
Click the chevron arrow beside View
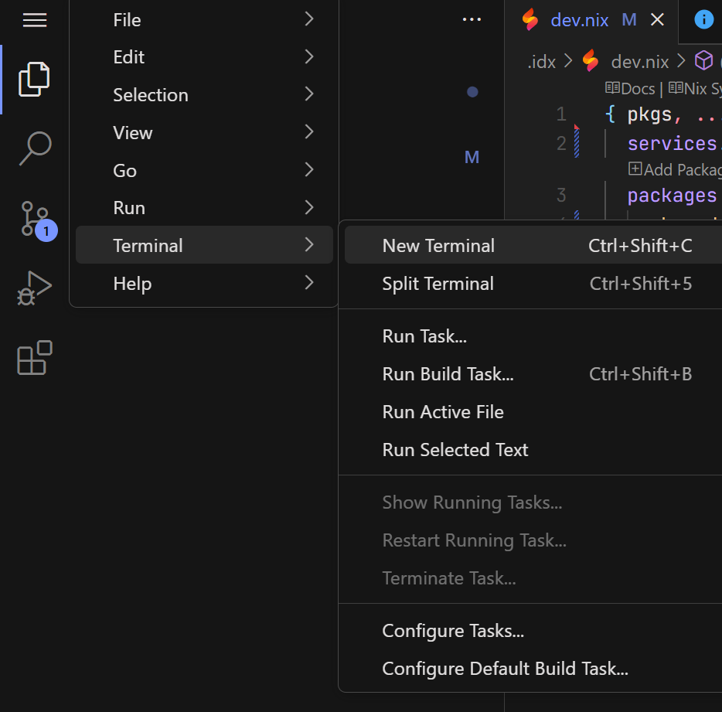click(x=309, y=131)
